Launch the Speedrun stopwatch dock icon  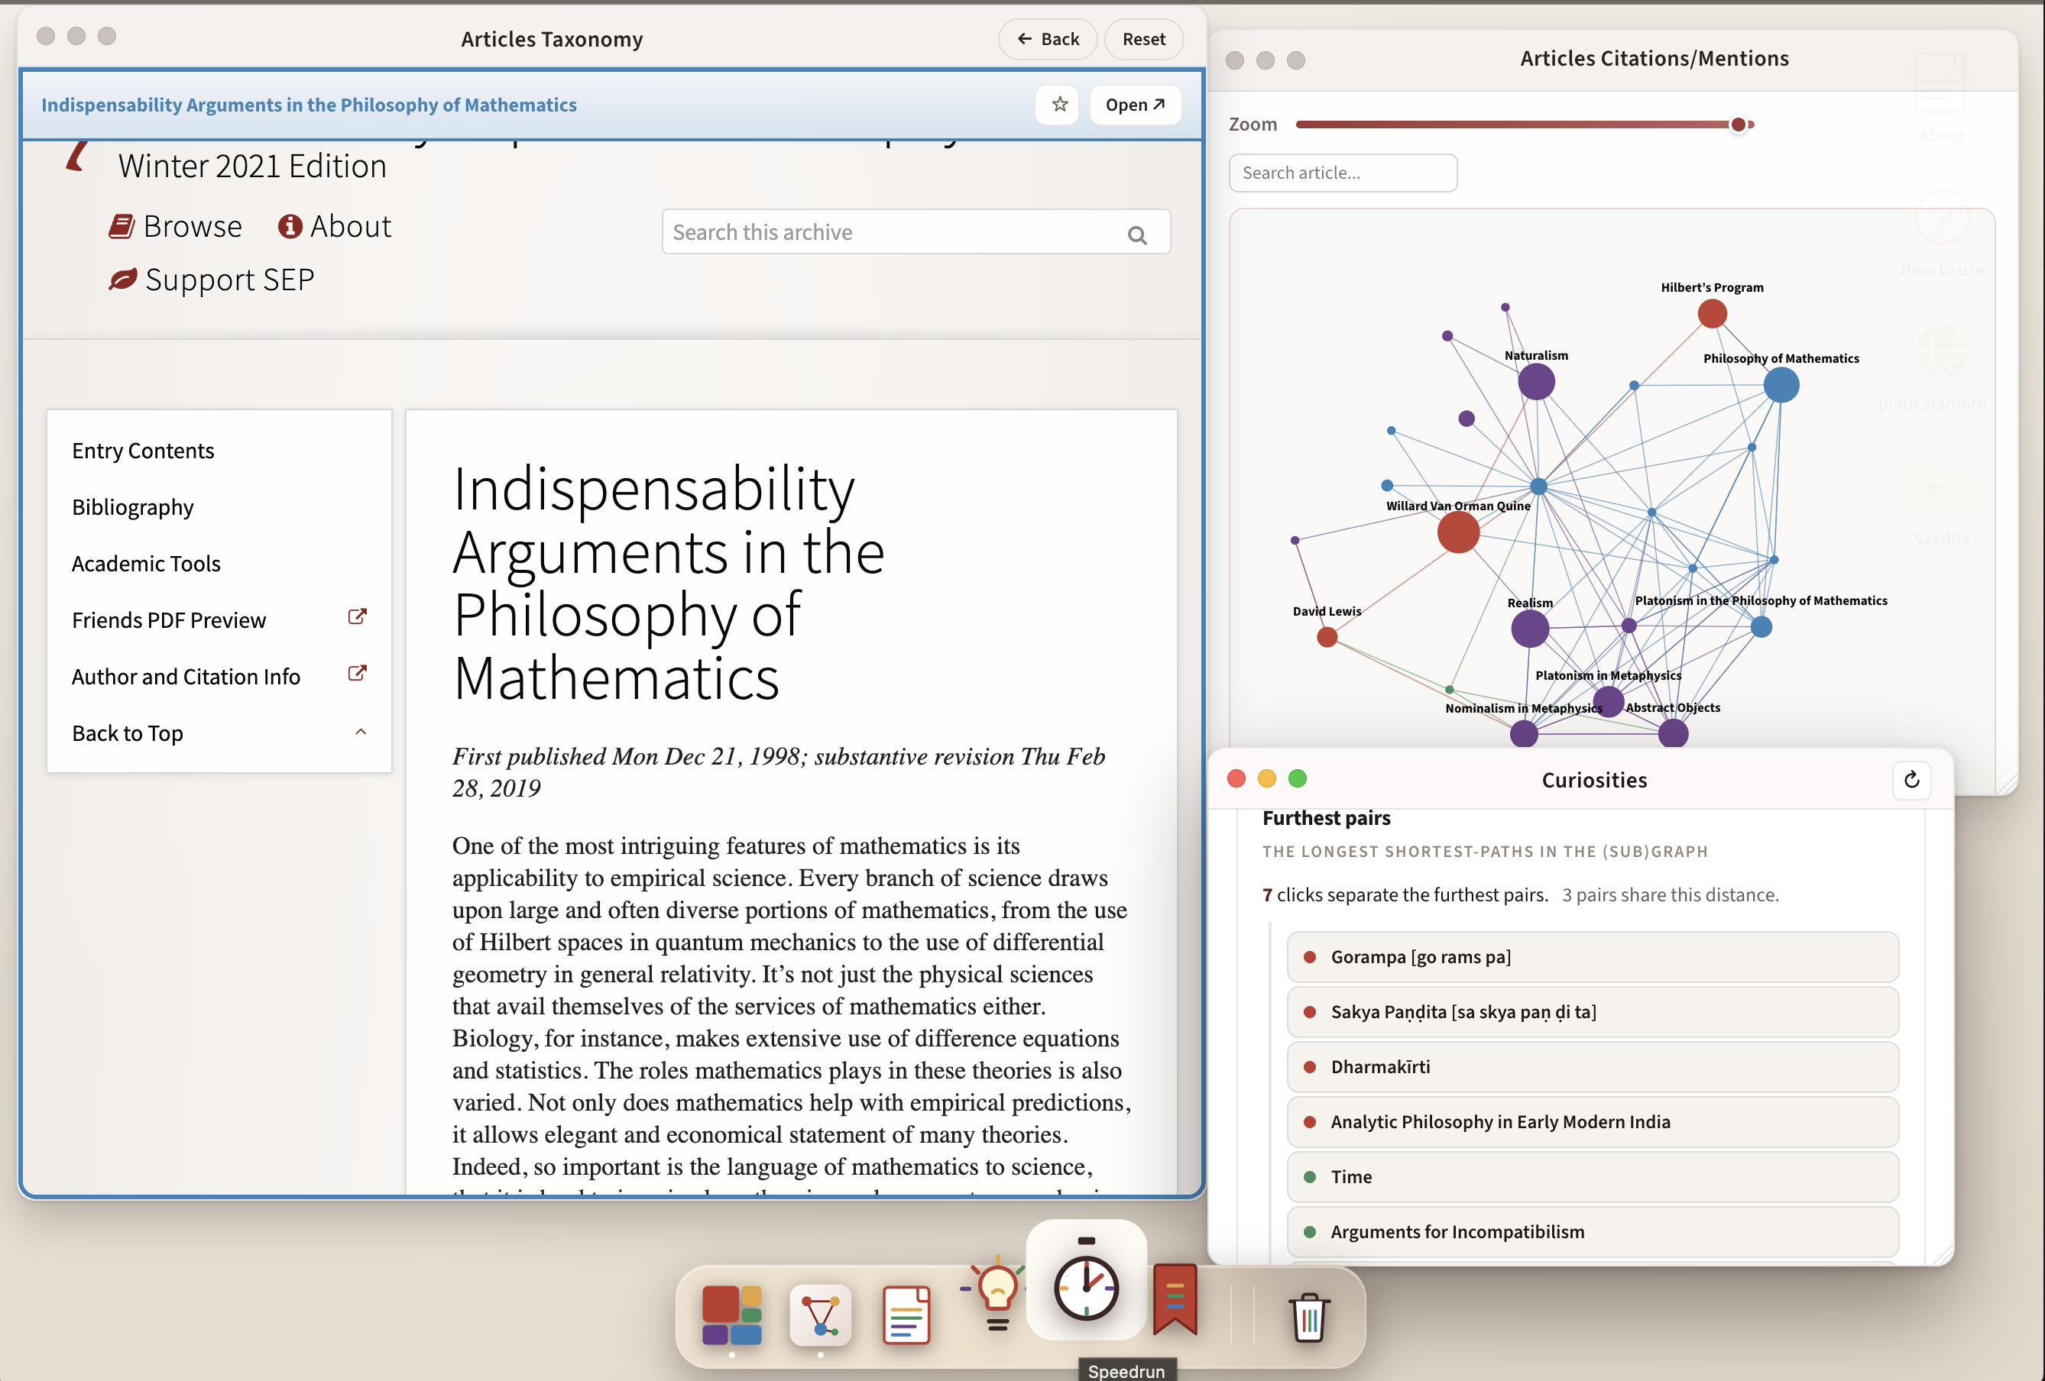(1086, 1280)
